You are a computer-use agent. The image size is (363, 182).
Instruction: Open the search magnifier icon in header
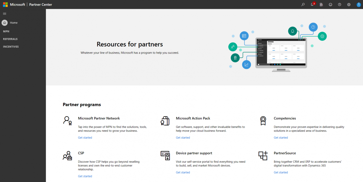[303, 4]
